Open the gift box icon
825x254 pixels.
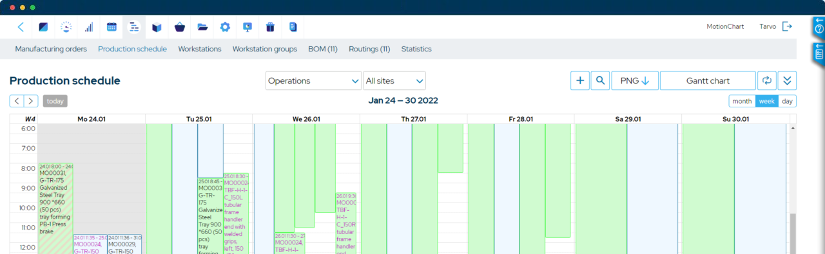270,27
